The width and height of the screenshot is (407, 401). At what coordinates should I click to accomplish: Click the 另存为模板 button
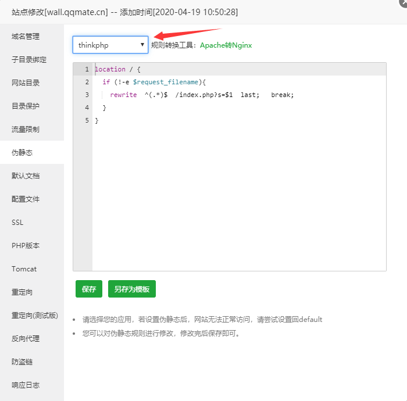pyautogui.click(x=132, y=289)
